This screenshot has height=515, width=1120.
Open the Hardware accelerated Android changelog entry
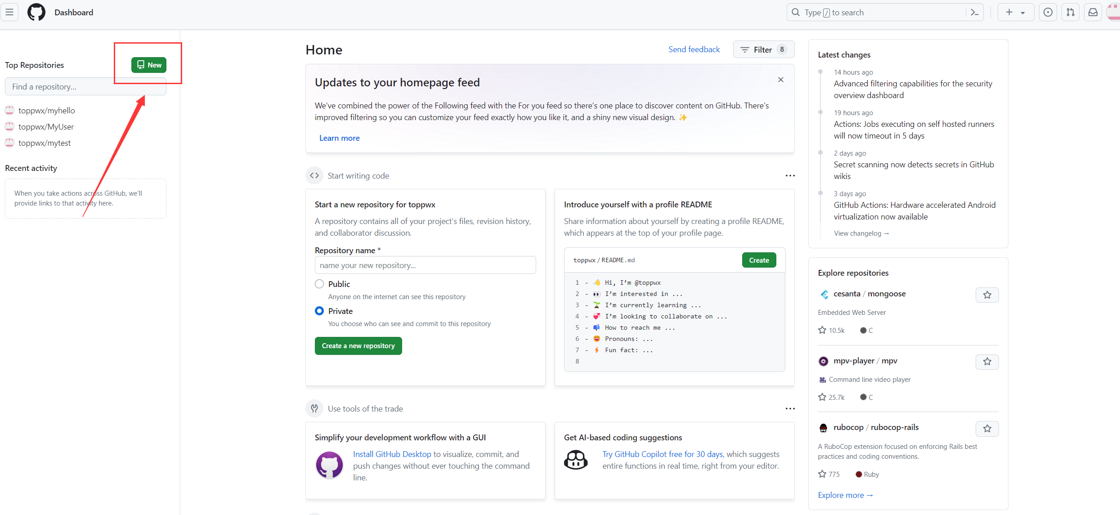click(915, 211)
